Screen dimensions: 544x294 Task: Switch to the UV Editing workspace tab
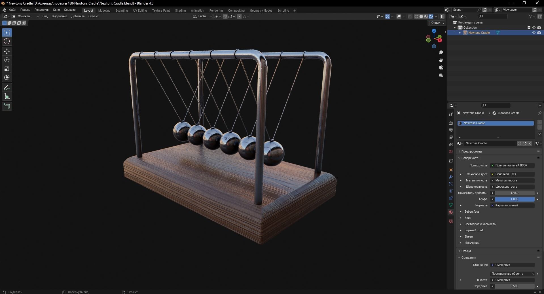click(x=140, y=10)
